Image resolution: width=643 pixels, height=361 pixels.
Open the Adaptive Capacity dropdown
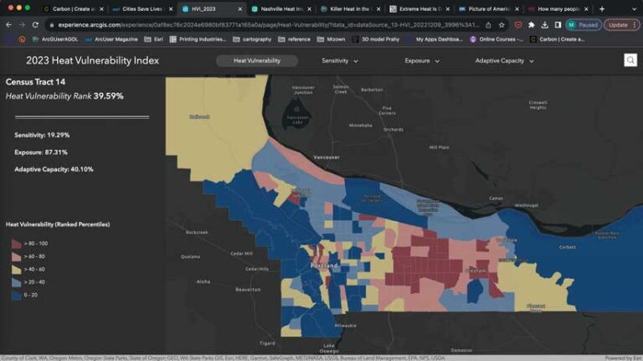504,60
